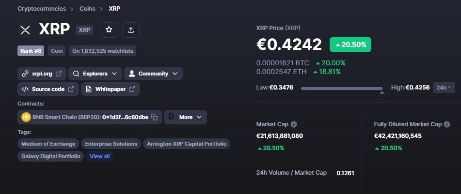This screenshot has height=194, width=461.
Task: Open the Whitepaper link
Action: click(x=110, y=89)
